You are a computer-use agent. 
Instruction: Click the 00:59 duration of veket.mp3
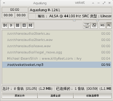click(106, 65)
